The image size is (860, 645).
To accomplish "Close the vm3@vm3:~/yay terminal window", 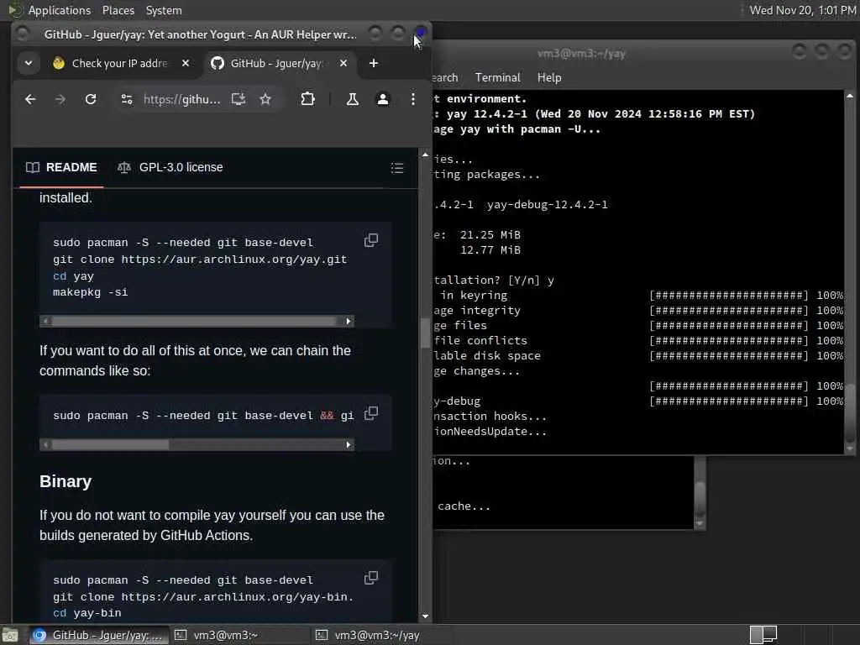I will (x=845, y=51).
